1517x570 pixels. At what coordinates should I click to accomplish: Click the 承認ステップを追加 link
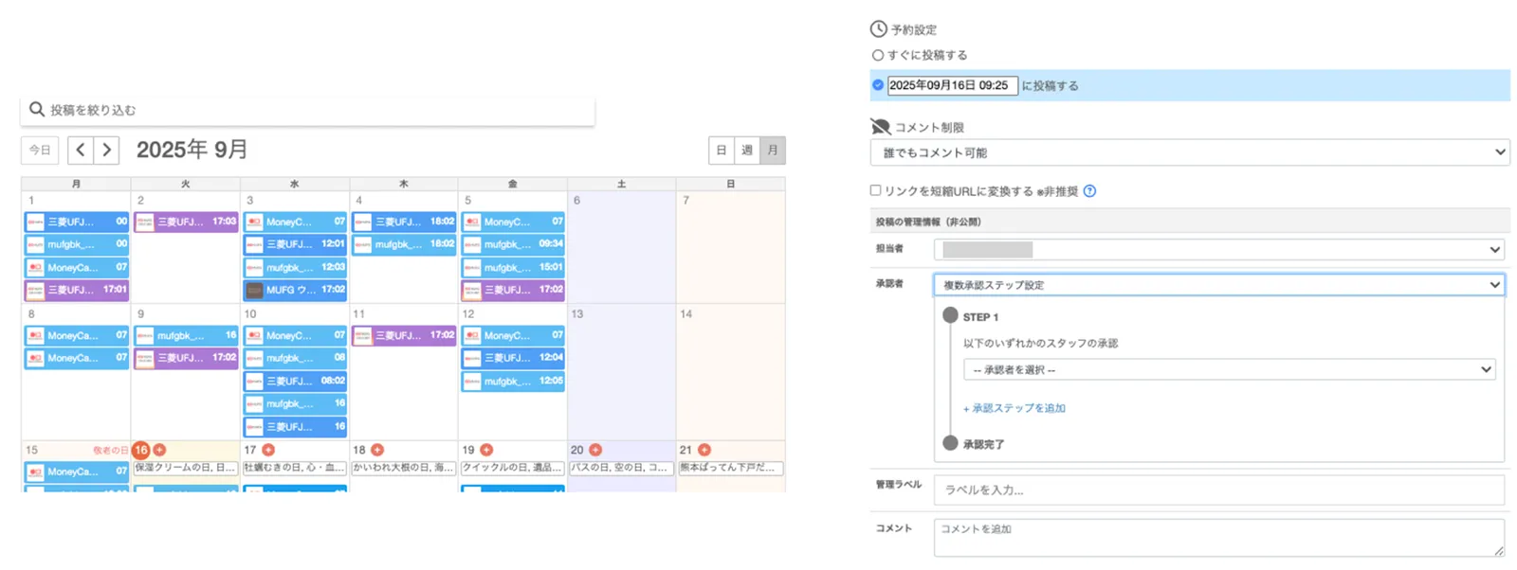[x=1014, y=408]
